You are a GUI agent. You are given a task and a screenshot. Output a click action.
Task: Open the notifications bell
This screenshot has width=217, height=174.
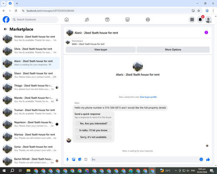coord(200,20)
